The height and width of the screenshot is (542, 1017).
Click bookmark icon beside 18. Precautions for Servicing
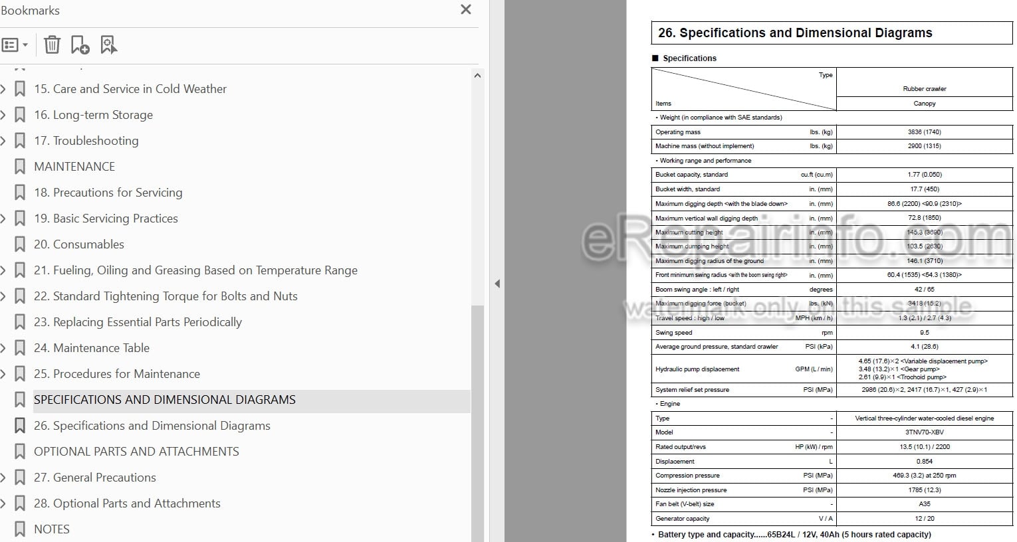click(20, 193)
